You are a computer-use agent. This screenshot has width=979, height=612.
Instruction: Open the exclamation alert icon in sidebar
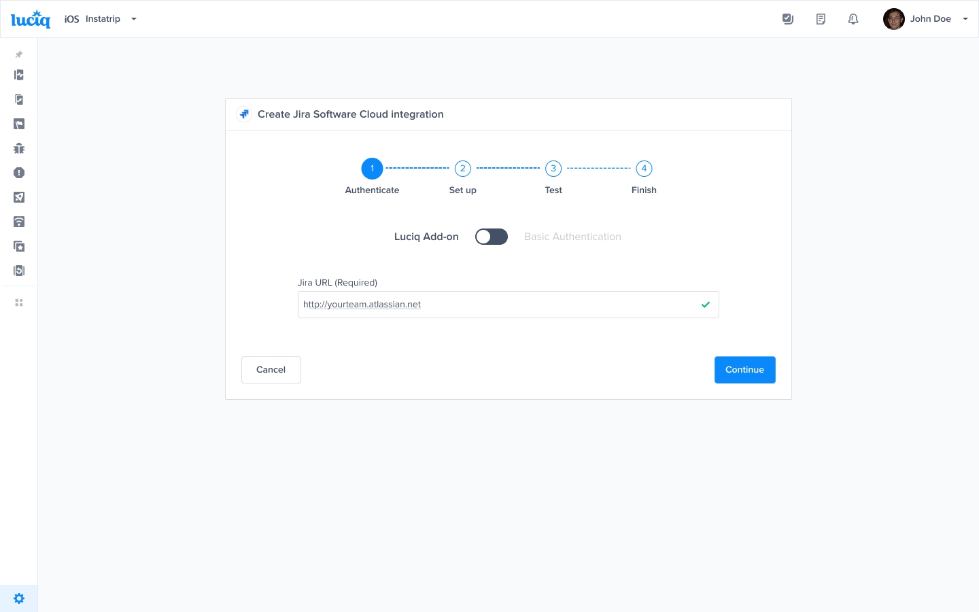19,173
